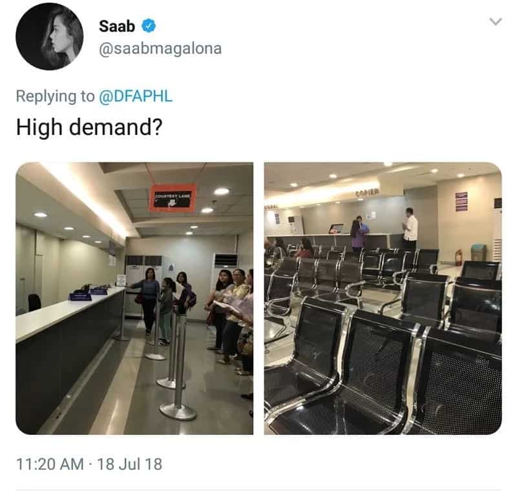Screen dimensions: 517x491
Task: Visit the @saabmagalona handle
Action: tap(160, 48)
